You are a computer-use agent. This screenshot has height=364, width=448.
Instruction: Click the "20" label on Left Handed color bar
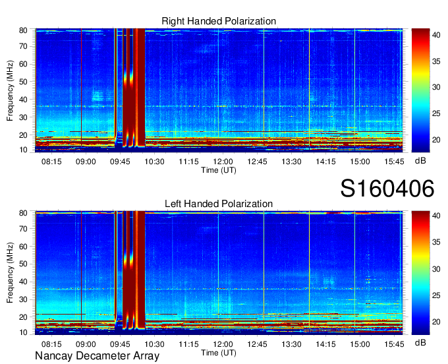tap(436, 322)
